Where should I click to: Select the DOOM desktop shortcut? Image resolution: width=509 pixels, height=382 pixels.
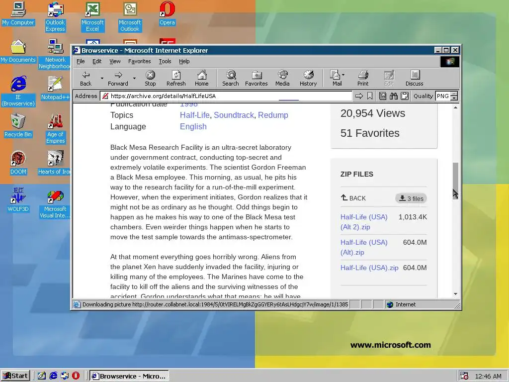coord(18,163)
